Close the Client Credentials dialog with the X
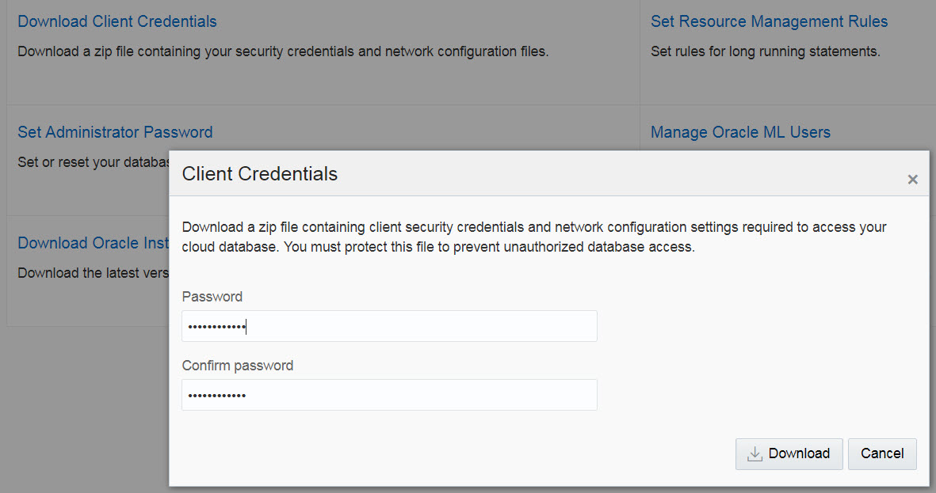 pos(912,179)
